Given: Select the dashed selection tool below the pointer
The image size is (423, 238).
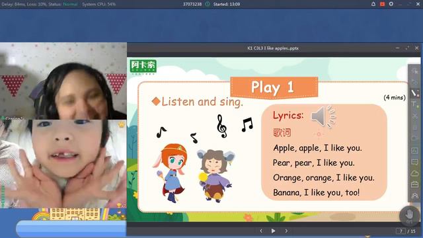Looking at the screenshot, I should click(414, 82).
